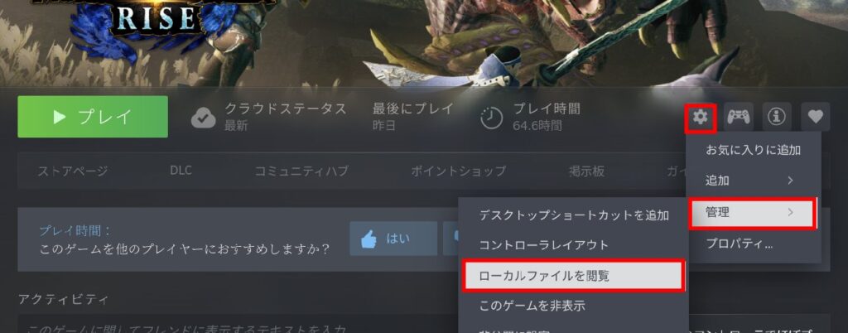Choose ローカルファイルを閲覧 option

click(574, 276)
